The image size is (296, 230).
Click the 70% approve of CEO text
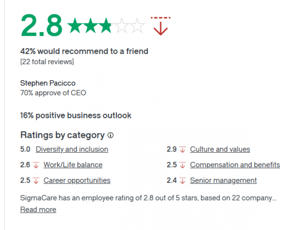pyautogui.click(x=53, y=92)
